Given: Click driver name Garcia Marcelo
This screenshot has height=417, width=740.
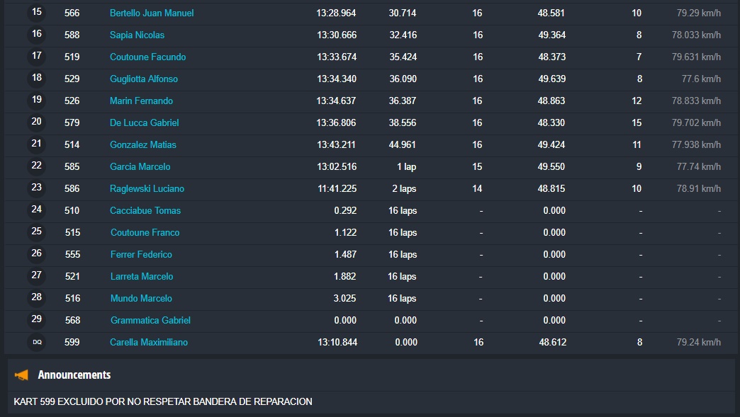Looking at the screenshot, I should tap(140, 167).
